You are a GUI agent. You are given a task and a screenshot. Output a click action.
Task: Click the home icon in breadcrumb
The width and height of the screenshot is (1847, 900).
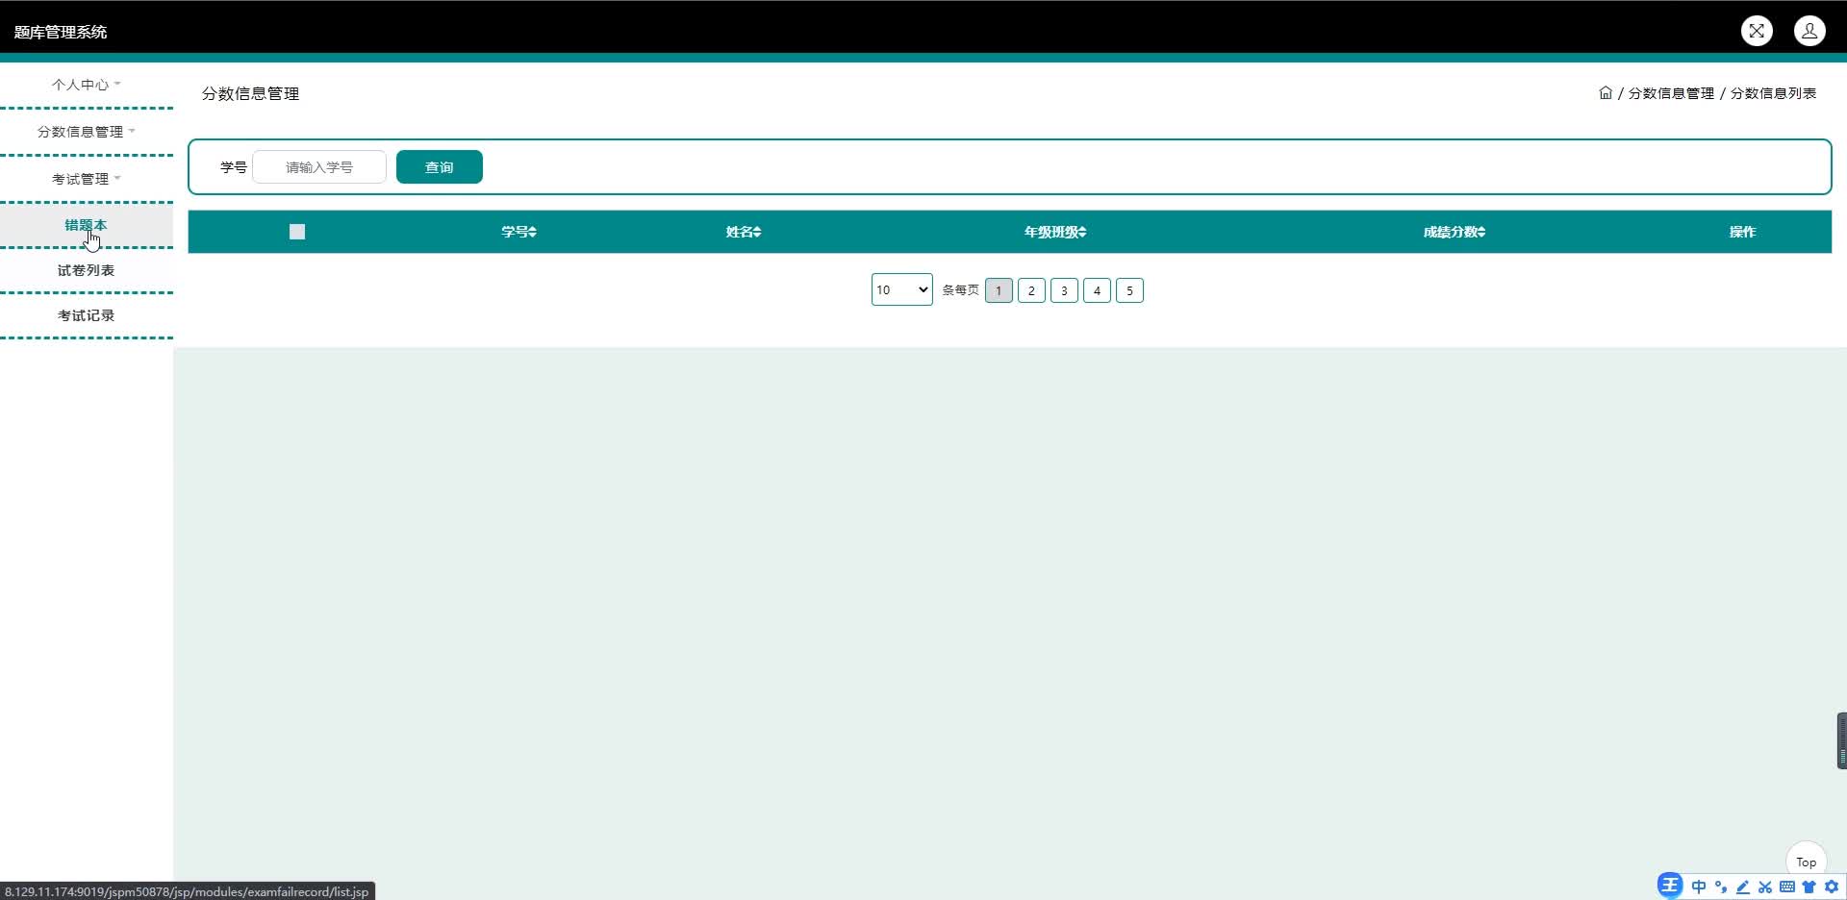click(1606, 92)
